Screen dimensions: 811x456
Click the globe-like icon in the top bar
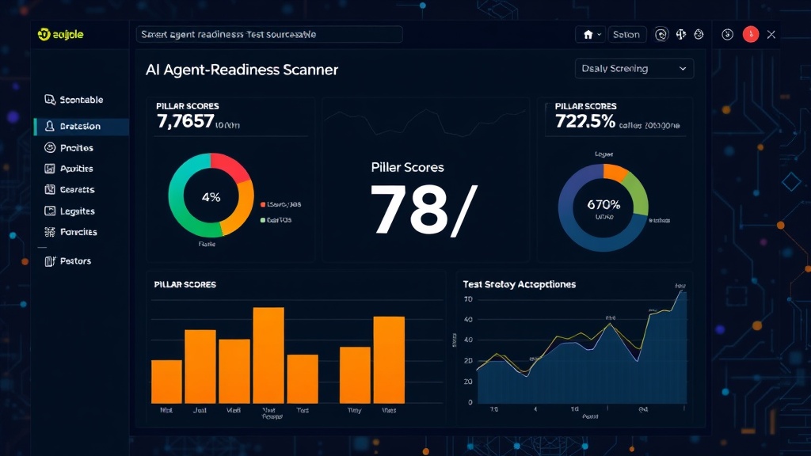[x=680, y=35]
